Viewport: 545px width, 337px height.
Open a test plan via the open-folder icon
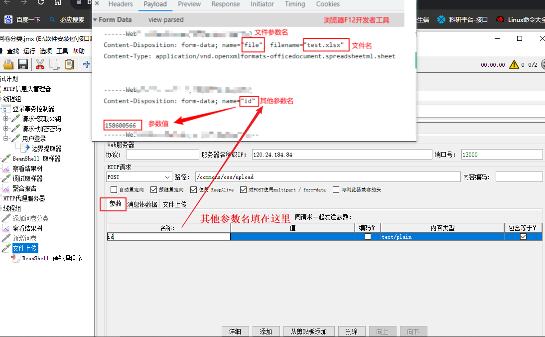point(9,64)
